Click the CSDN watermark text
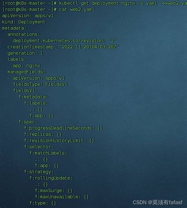The height and width of the screenshot is (208, 187). point(157,202)
